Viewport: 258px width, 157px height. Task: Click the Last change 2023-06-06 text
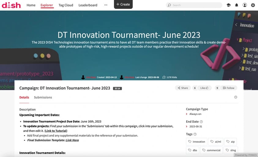click(147, 77)
